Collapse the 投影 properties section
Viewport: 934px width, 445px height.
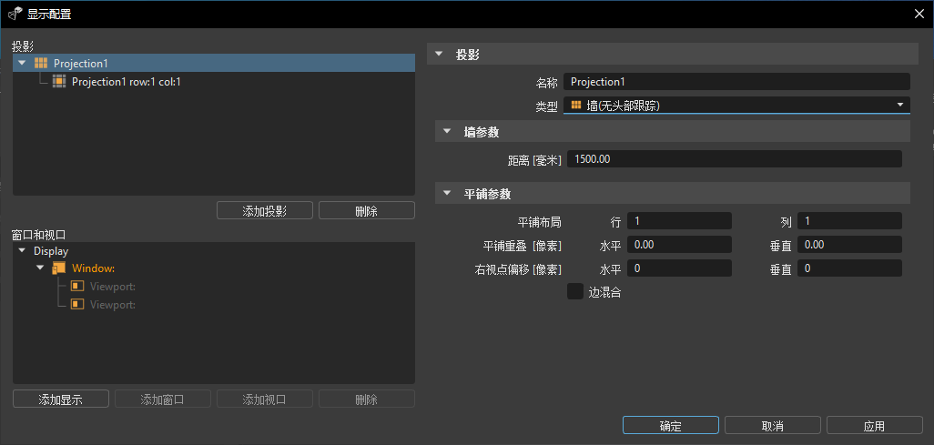click(x=439, y=55)
